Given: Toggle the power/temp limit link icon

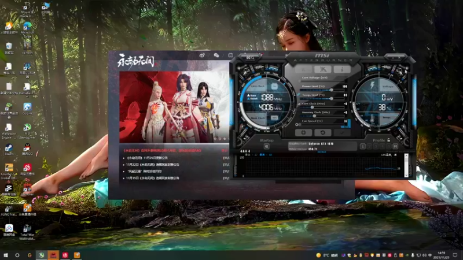Looking at the screenshot, I should click(x=298, y=94).
